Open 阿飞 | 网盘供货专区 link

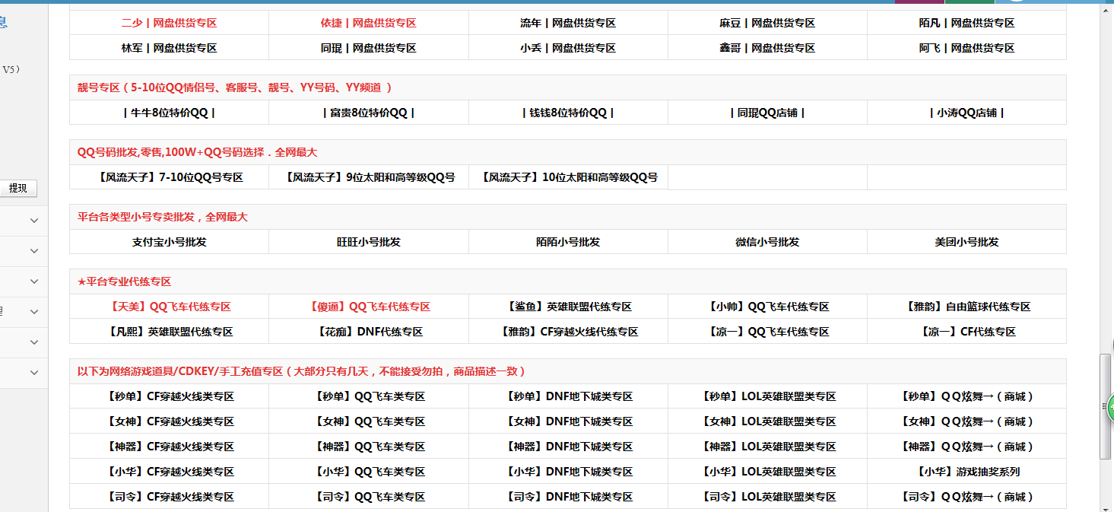click(966, 48)
